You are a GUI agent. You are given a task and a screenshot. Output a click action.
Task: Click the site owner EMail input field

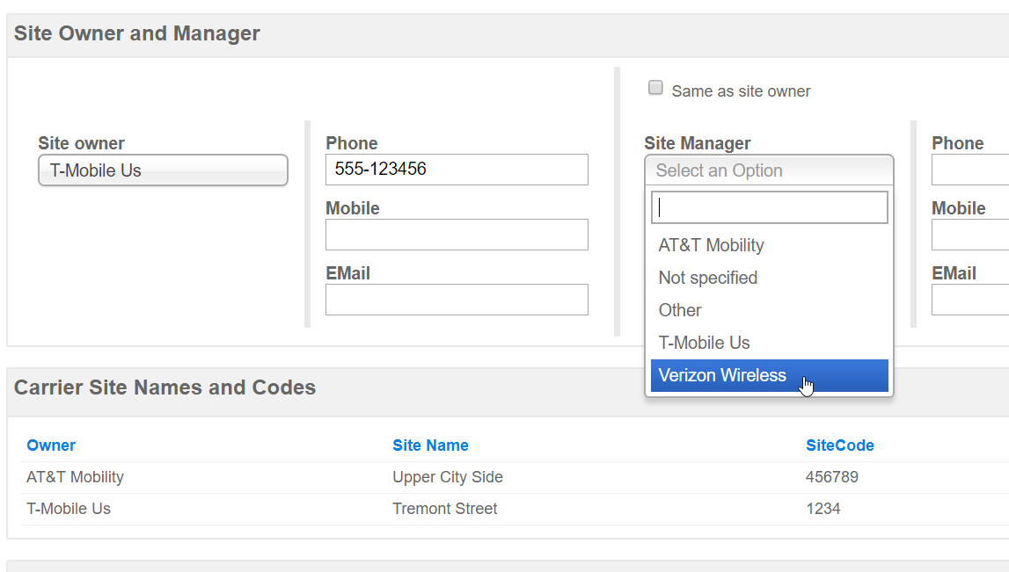tap(457, 300)
